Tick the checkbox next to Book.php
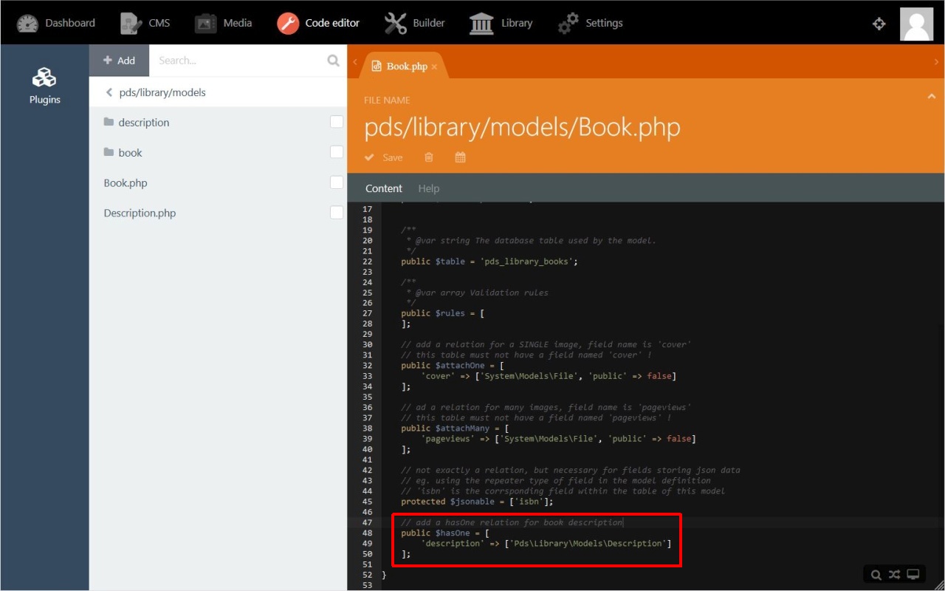The width and height of the screenshot is (945, 591). pyautogui.click(x=337, y=182)
